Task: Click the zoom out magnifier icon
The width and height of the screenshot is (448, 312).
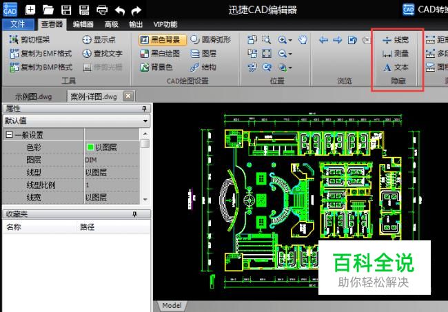Action: [283, 54]
